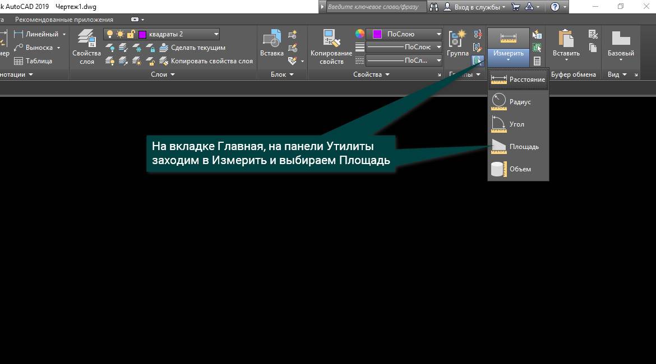Toggle the layer freeze sun icon
Screen dimensions: 656x364
pos(120,34)
